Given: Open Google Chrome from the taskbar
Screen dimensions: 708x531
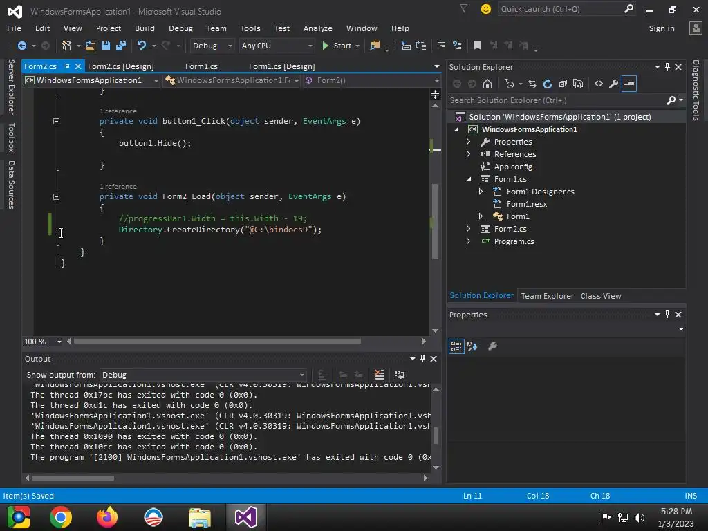Looking at the screenshot, I should 61,517.
